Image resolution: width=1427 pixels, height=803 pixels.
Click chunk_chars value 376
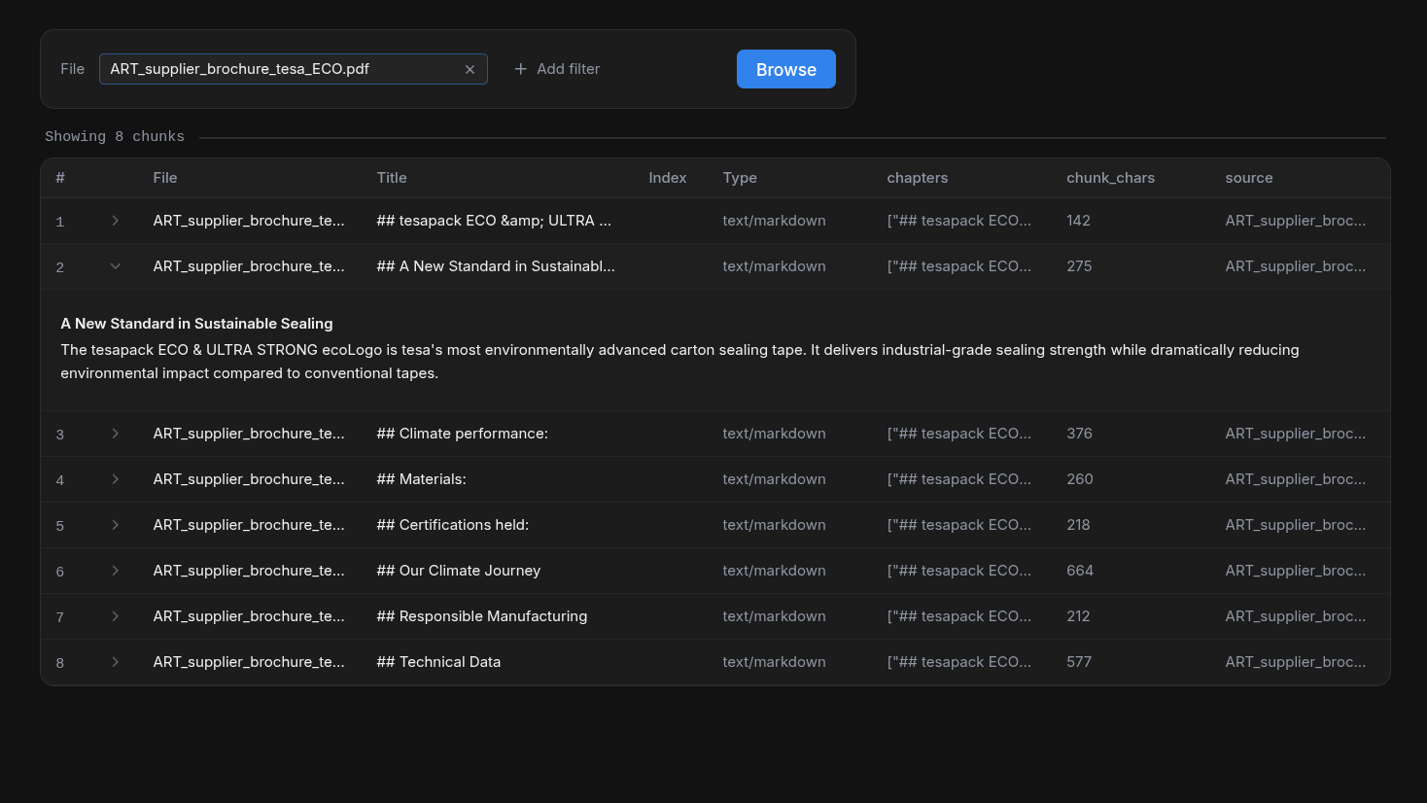[1079, 434]
